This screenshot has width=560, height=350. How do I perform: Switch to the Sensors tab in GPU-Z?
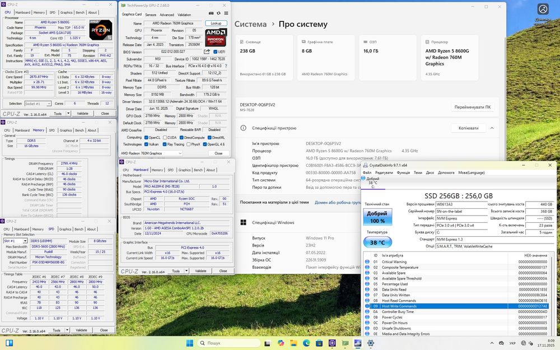[x=151, y=15]
